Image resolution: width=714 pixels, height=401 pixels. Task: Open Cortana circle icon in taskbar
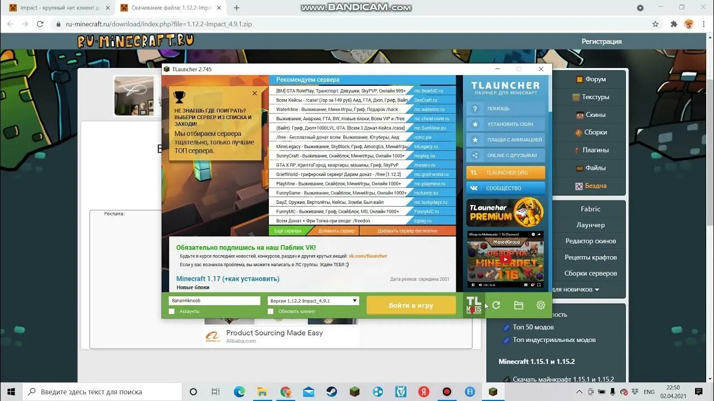tap(194, 392)
